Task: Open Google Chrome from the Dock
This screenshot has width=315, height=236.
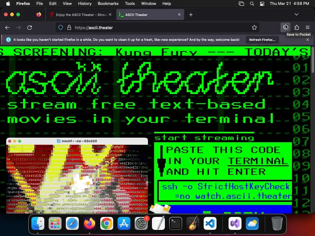Action: coord(107,223)
